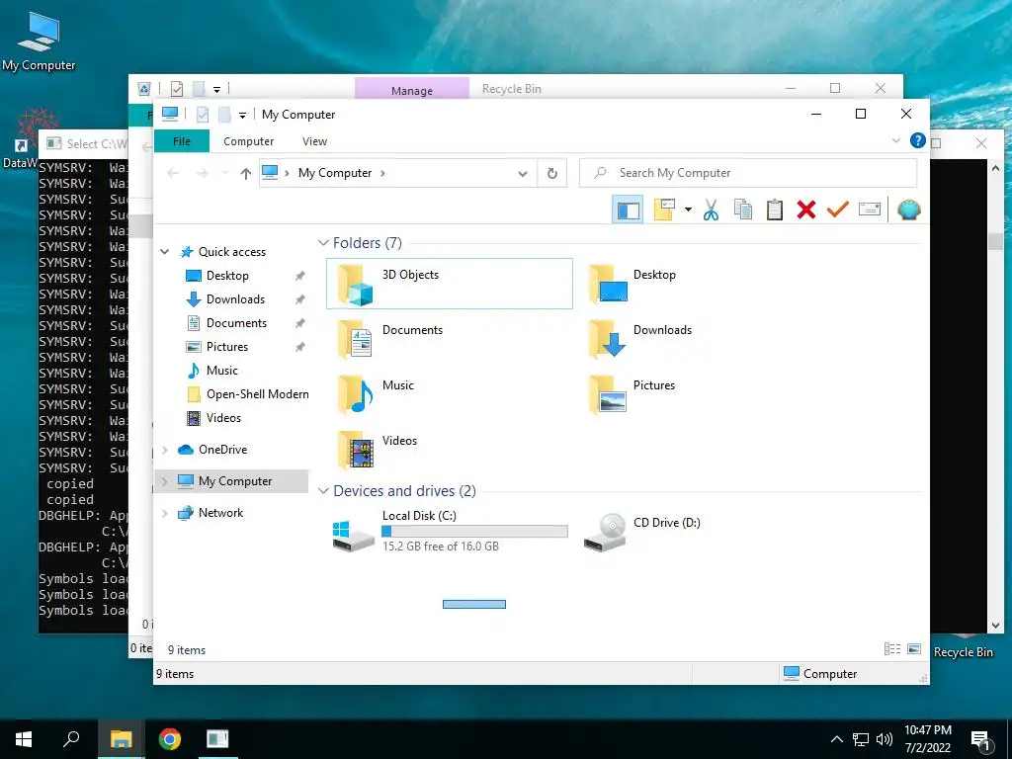Select Music in the navigation pane
Screen dimensions: 1012x759
point(222,371)
